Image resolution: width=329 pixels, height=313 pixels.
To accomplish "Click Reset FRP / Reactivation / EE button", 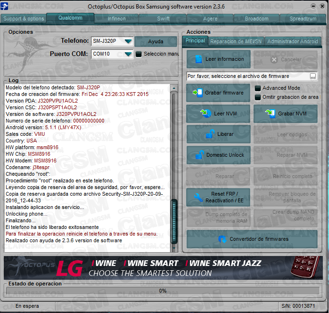I will click(x=218, y=197).
